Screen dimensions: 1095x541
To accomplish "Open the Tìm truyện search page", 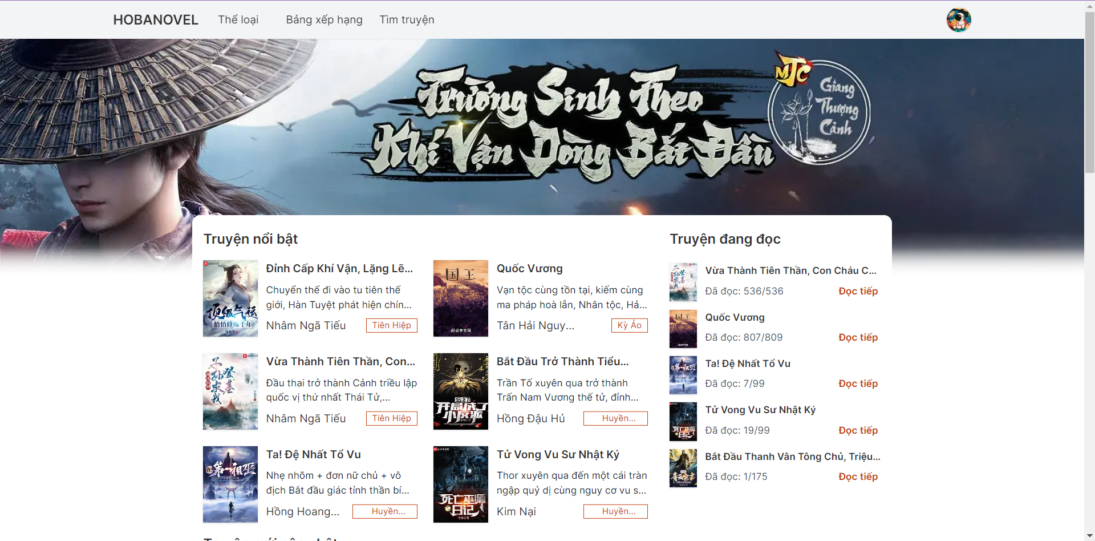I will click(407, 20).
